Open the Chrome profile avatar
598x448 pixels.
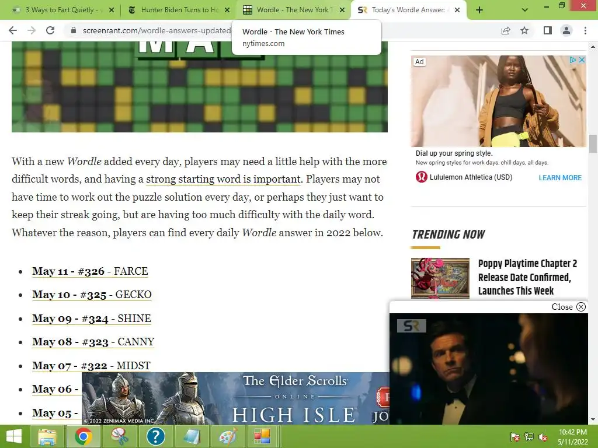coord(566,30)
